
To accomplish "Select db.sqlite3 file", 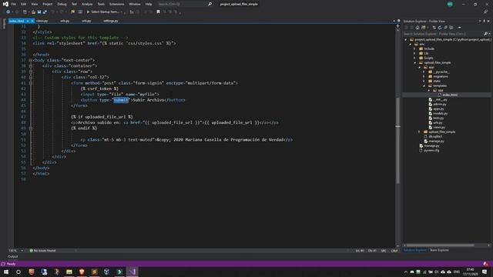I will [435, 137].
